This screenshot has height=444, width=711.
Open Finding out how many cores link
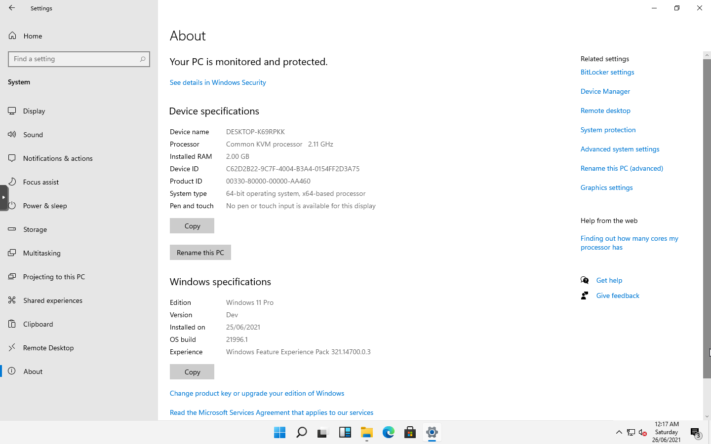click(x=630, y=243)
